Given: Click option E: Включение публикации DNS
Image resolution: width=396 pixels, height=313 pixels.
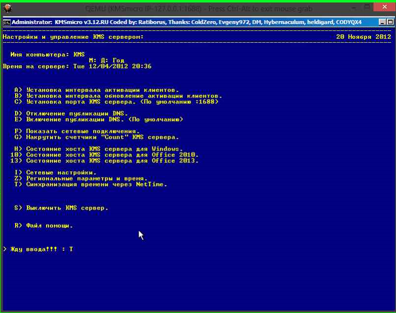Looking at the screenshot, I should (99, 120).
